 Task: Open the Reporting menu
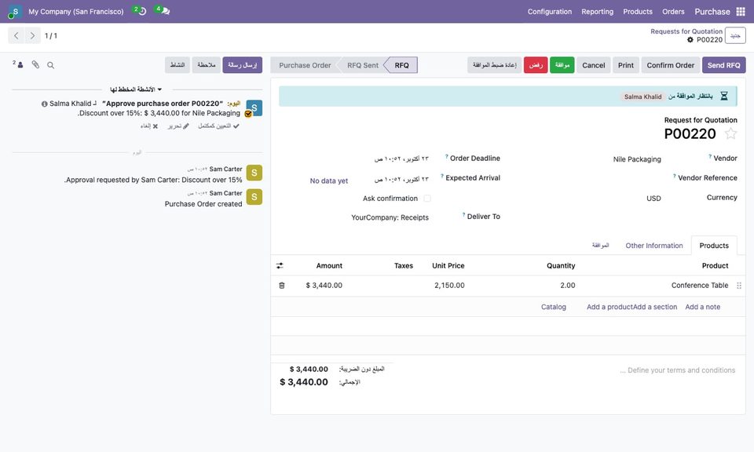[x=597, y=12]
